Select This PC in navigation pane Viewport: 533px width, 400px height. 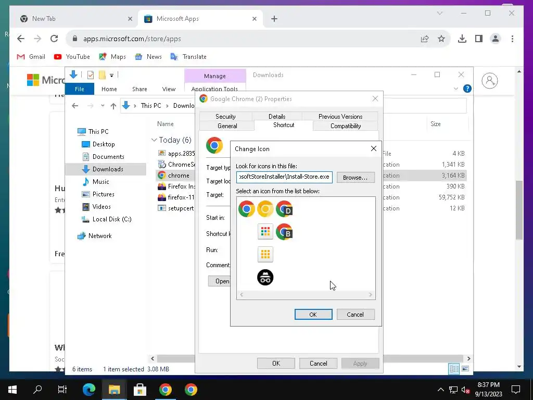click(x=98, y=131)
